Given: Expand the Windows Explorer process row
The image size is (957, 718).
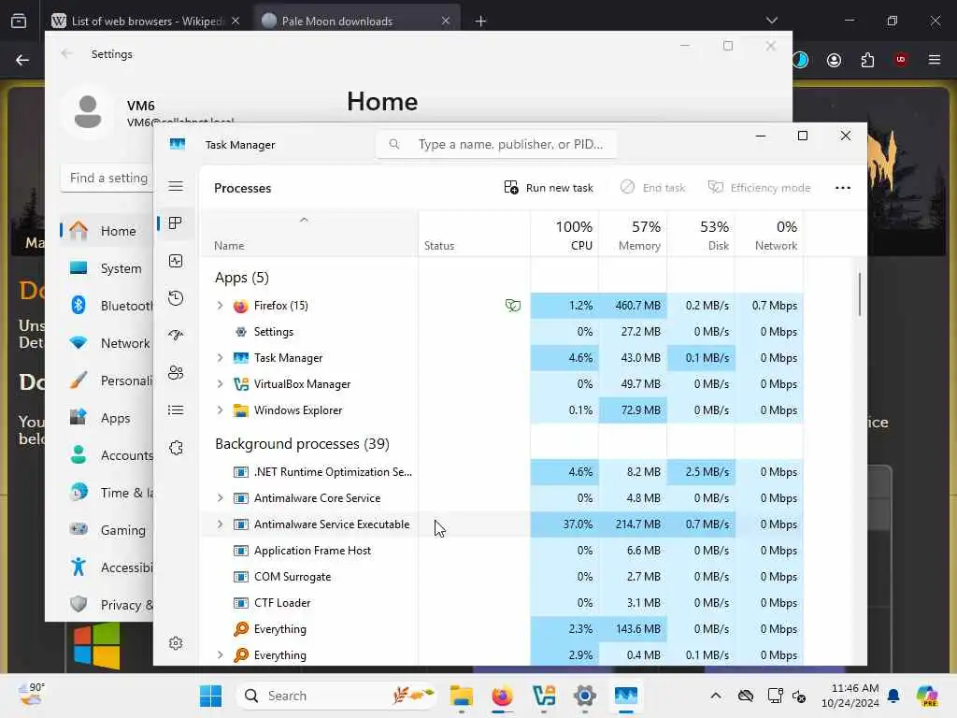Looking at the screenshot, I should point(220,410).
